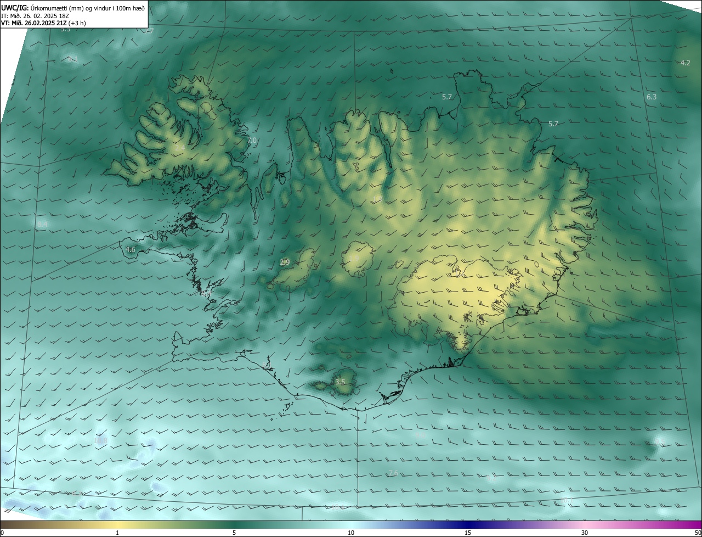Click the 4.2 value label

tap(686, 63)
